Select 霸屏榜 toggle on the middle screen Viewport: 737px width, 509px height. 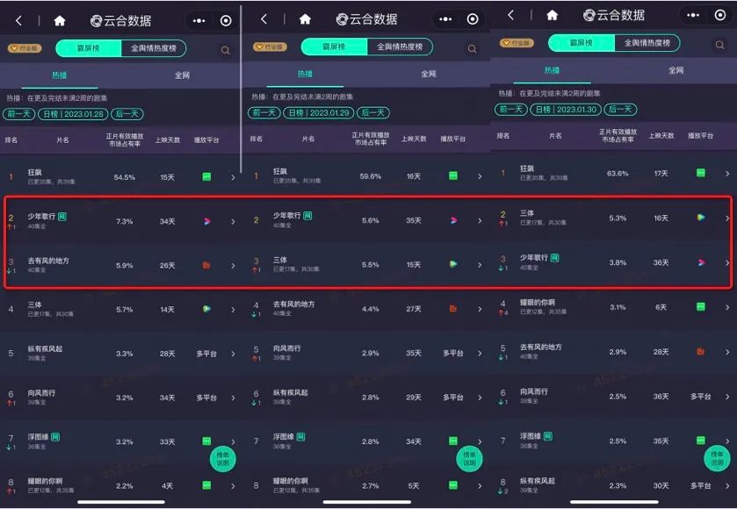(333, 47)
